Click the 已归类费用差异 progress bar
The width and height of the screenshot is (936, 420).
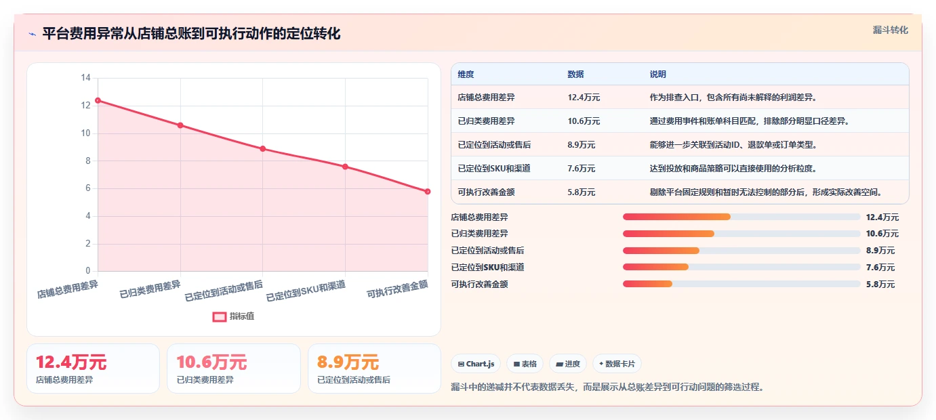(x=741, y=234)
